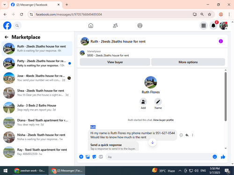Click the unread blue dot on Patty's chat
Viewport: 234px width, 175px height.
pyautogui.click(x=70, y=63)
